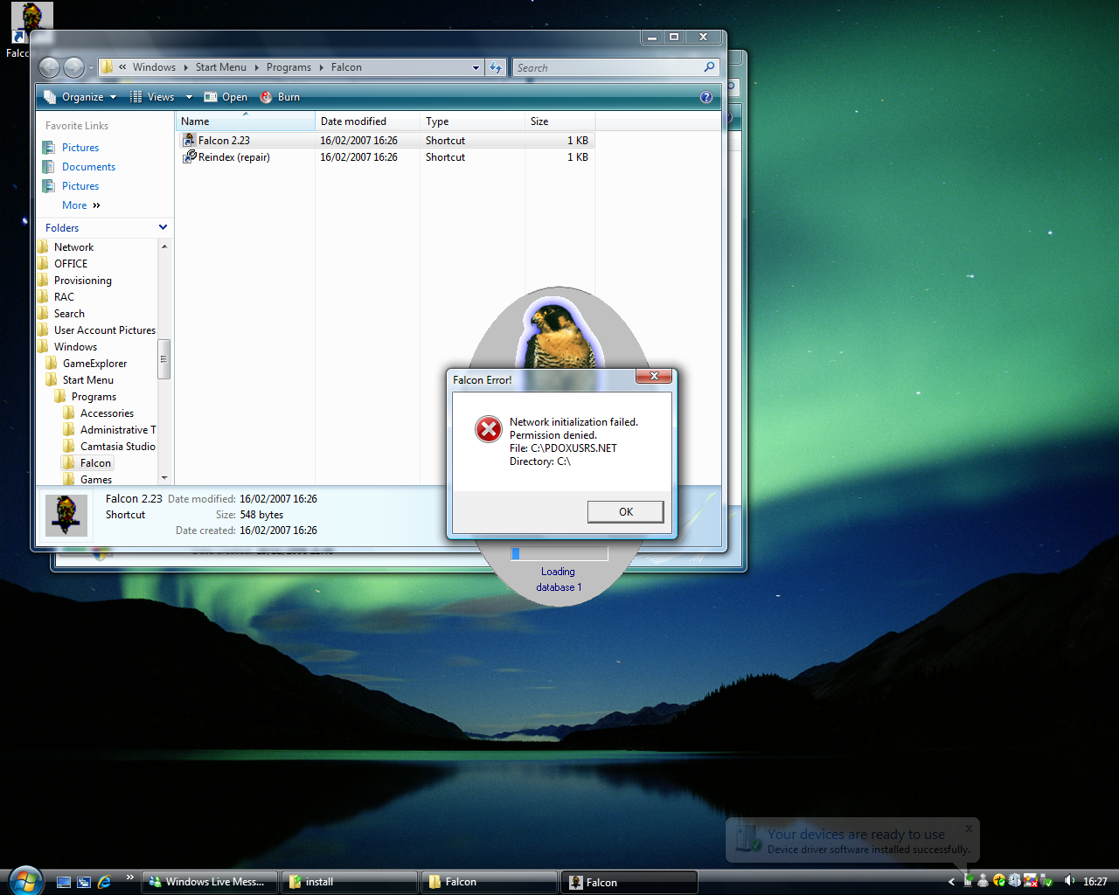Image resolution: width=1119 pixels, height=895 pixels.
Task: Collapse the Folders pane chevron
Action: (x=163, y=227)
